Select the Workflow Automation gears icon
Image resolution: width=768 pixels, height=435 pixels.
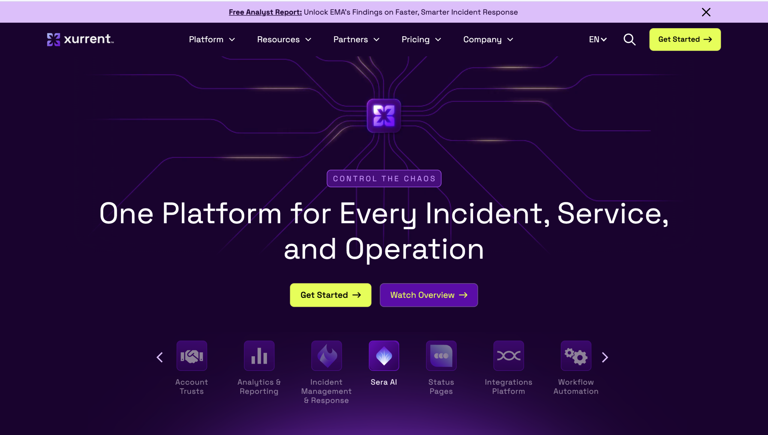click(576, 356)
